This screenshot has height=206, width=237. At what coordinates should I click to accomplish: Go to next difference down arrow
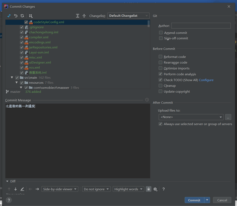[15, 189]
